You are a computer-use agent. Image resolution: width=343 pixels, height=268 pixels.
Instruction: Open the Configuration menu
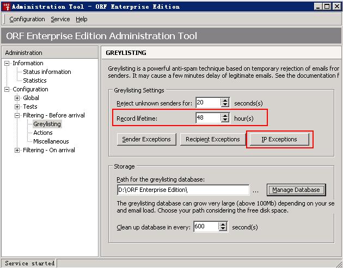pyautogui.click(x=27, y=19)
